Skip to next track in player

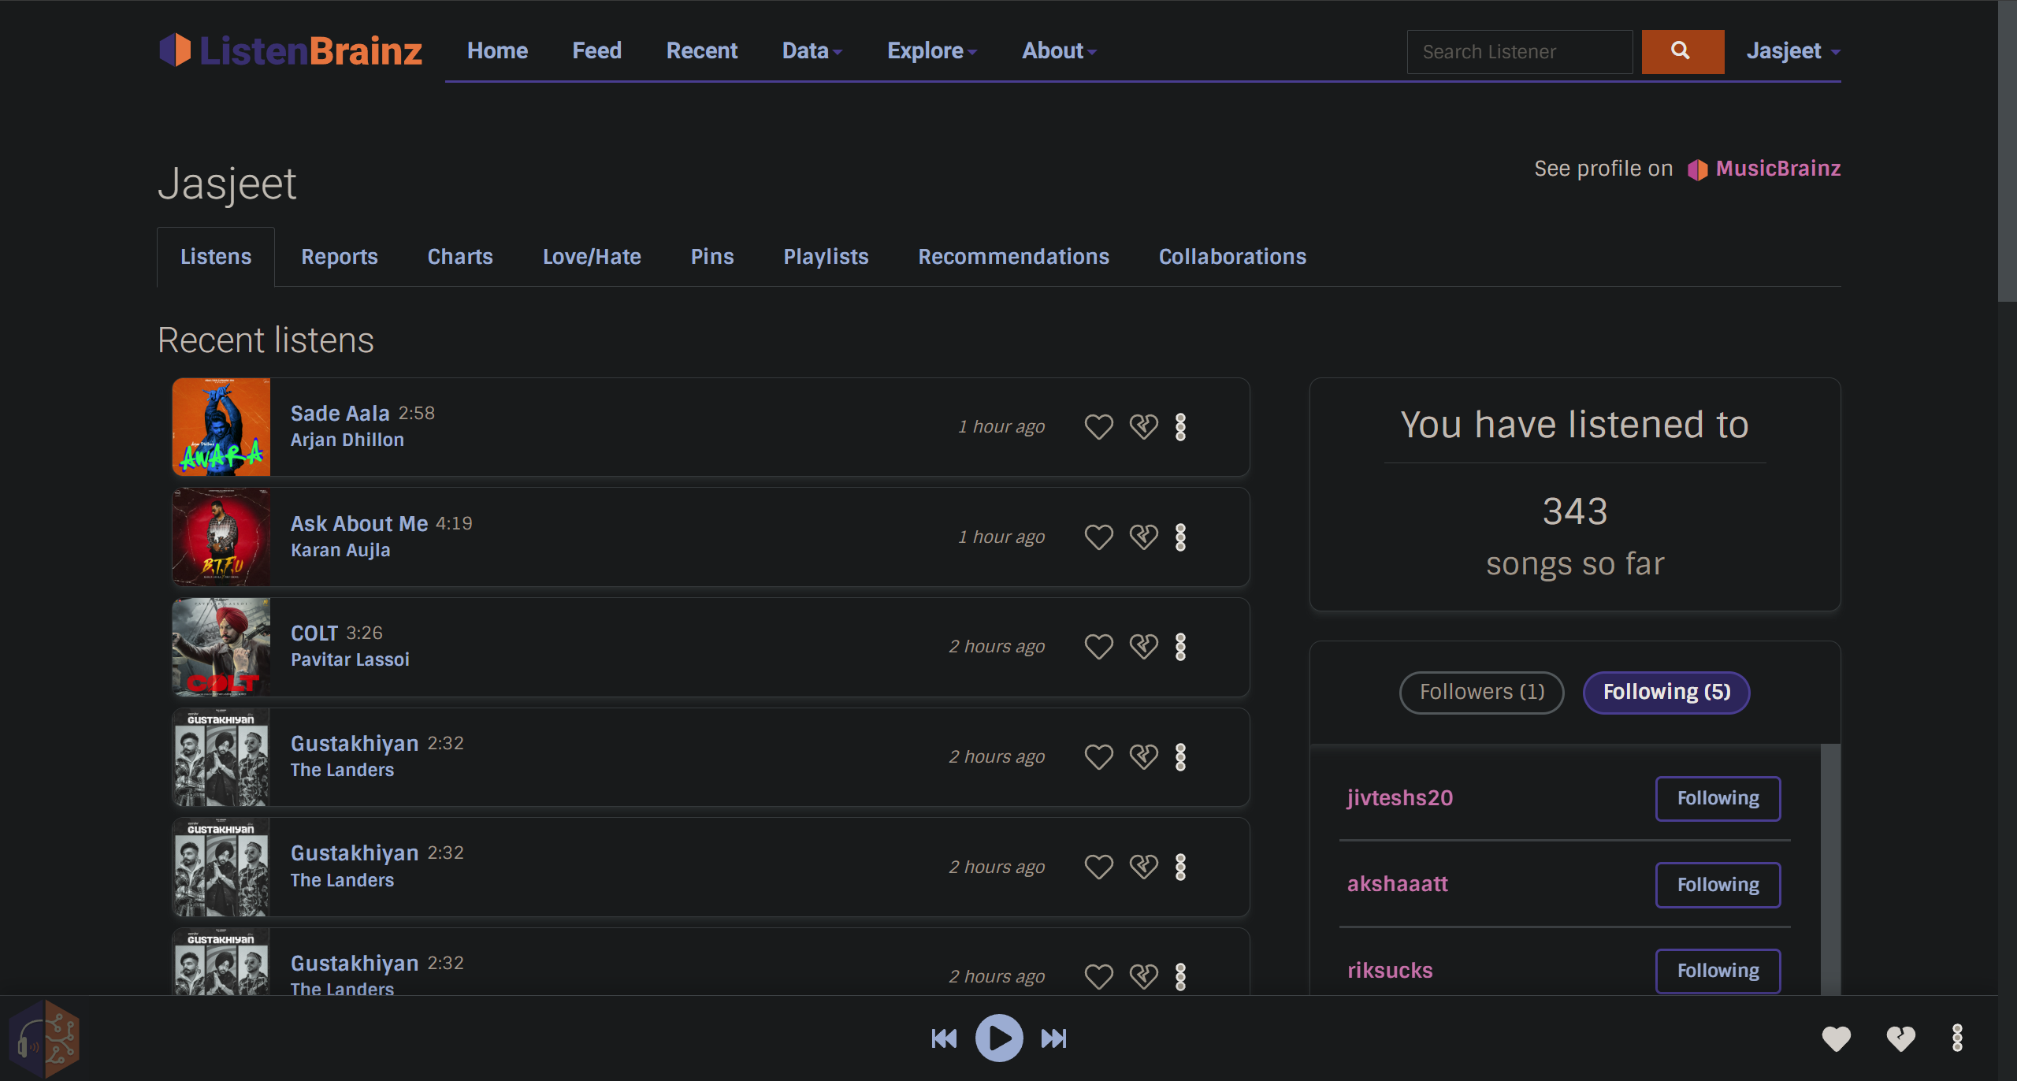tap(1054, 1038)
